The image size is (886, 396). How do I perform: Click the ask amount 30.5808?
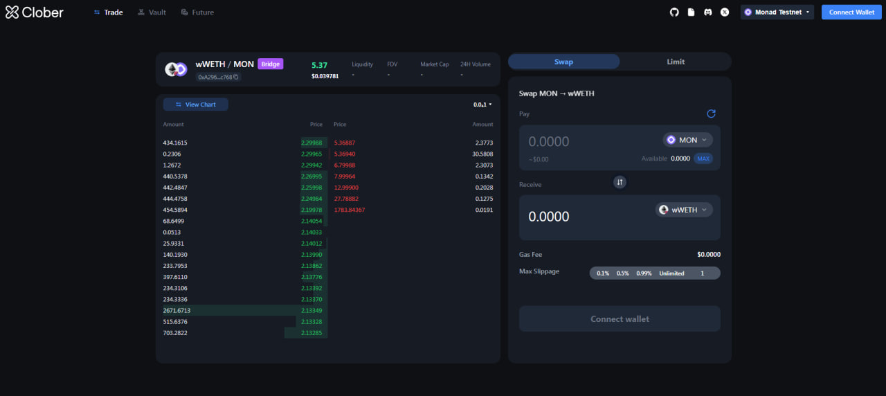click(482, 154)
